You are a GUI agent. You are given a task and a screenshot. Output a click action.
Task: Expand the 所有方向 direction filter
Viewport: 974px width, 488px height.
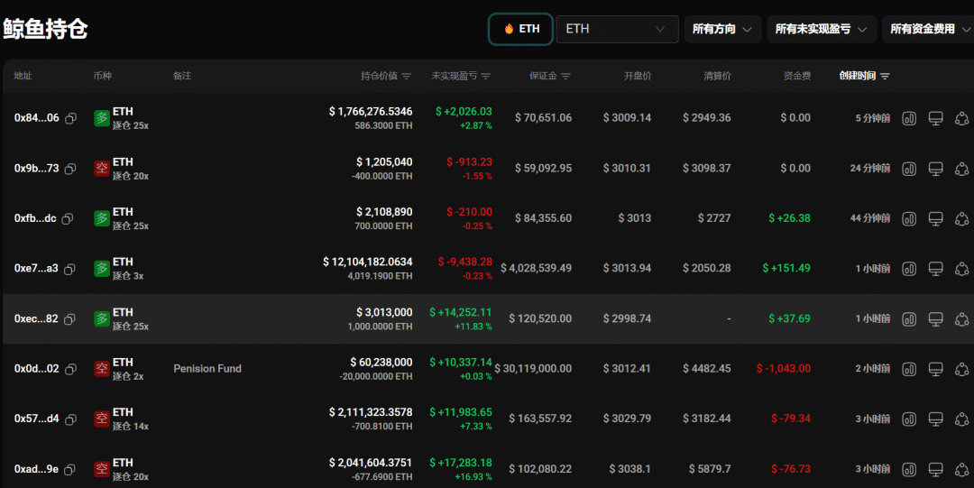(722, 29)
